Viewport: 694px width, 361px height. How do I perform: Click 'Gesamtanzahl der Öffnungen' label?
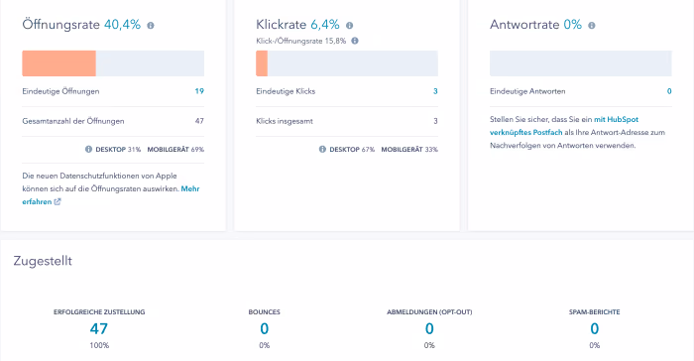click(73, 121)
